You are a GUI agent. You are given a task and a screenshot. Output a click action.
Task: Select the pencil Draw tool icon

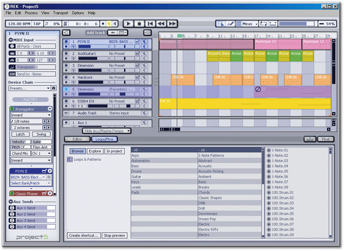click(230, 24)
